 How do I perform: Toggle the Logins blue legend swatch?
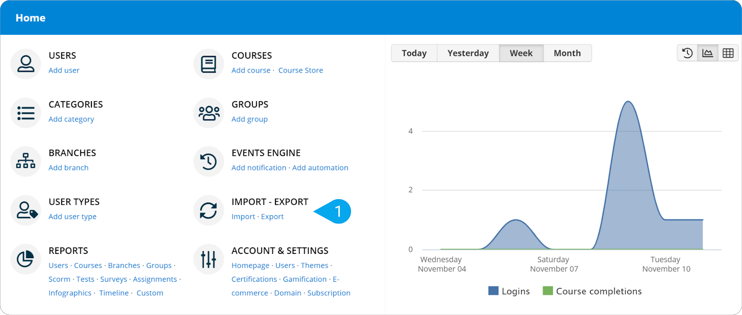tap(493, 291)
